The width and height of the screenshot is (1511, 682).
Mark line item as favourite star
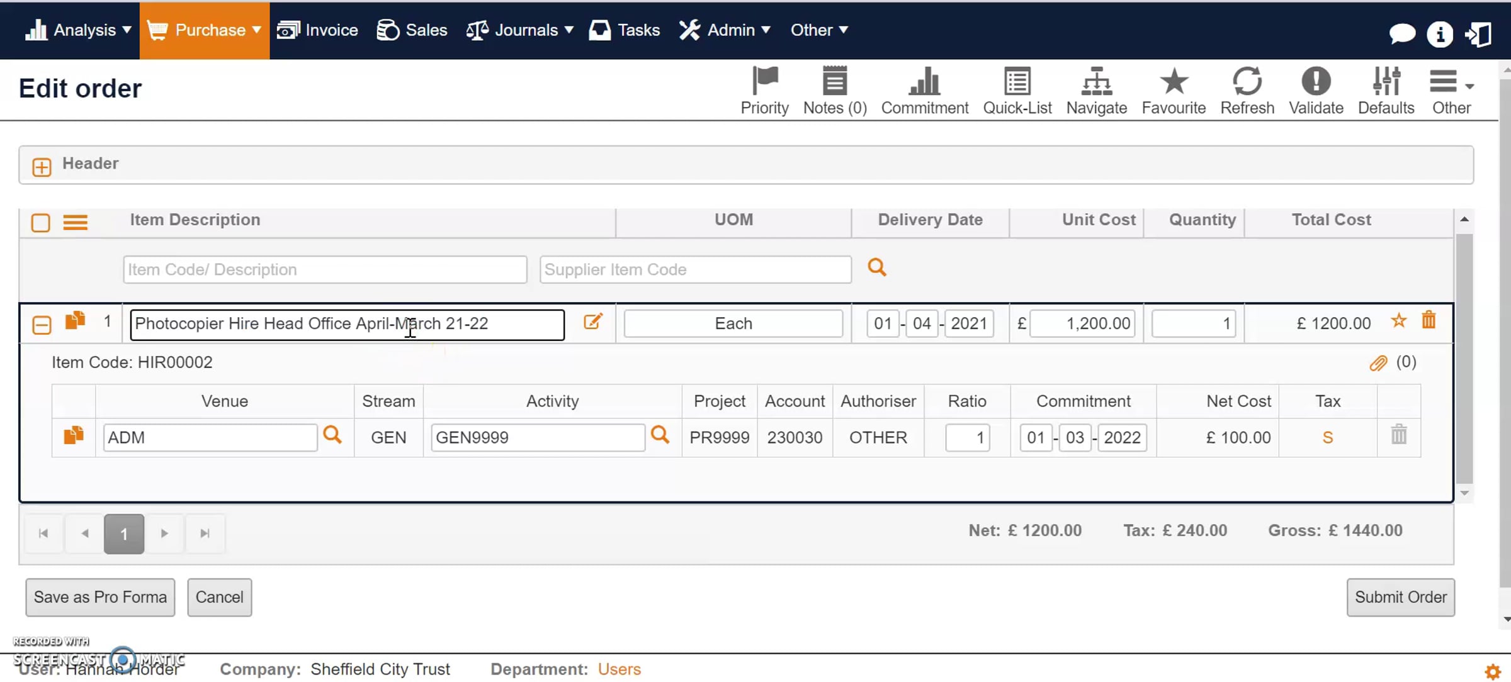coord(1398,321)
